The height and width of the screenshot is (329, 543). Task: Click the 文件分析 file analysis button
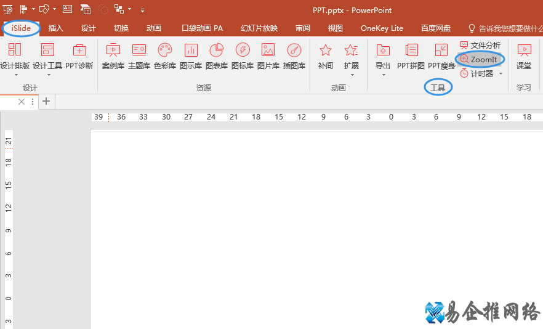[x=480, y=46]
